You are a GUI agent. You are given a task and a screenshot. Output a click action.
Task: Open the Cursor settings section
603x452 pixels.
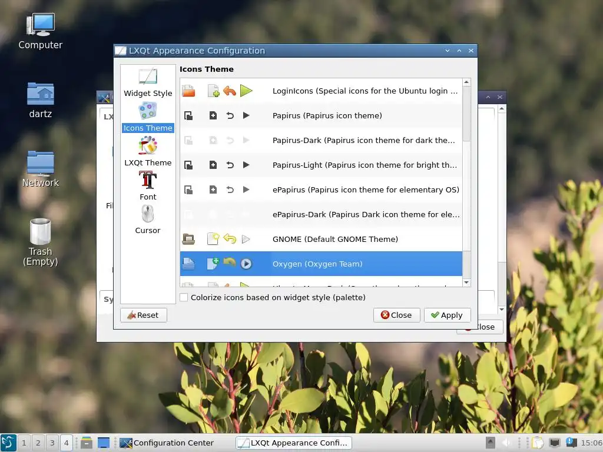(148, 219)
